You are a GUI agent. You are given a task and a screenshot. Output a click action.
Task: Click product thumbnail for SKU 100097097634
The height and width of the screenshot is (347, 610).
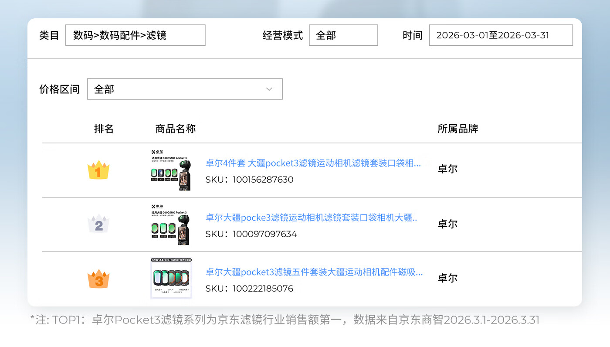point(171,224)
